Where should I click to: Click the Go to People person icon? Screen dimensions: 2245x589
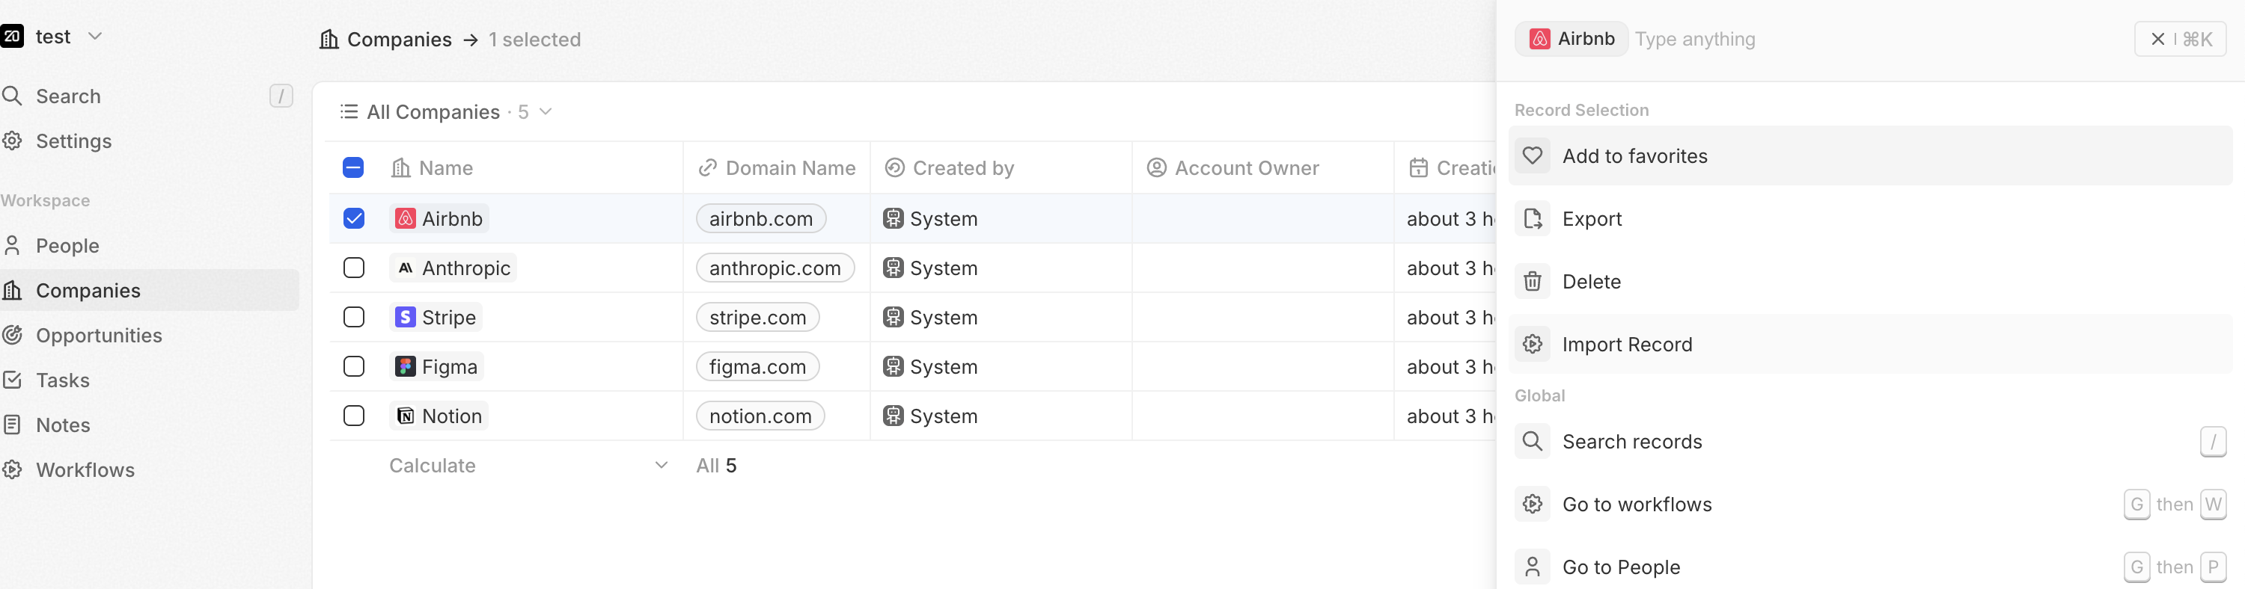[x=1532, y=567]
